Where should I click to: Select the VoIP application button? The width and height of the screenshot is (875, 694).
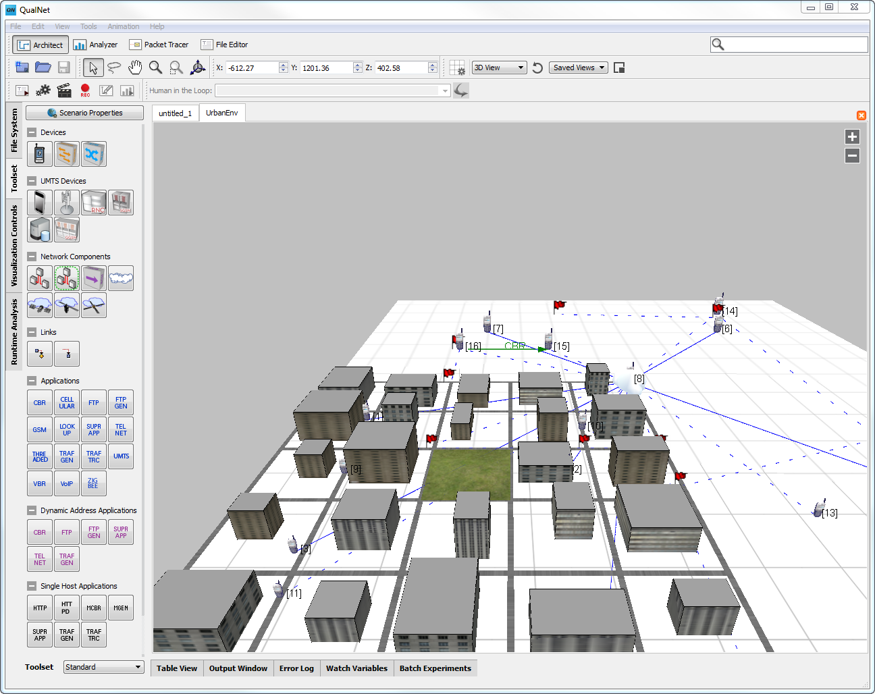[67, 483]
